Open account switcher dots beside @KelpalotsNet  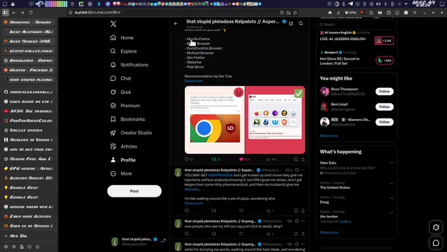162,241
